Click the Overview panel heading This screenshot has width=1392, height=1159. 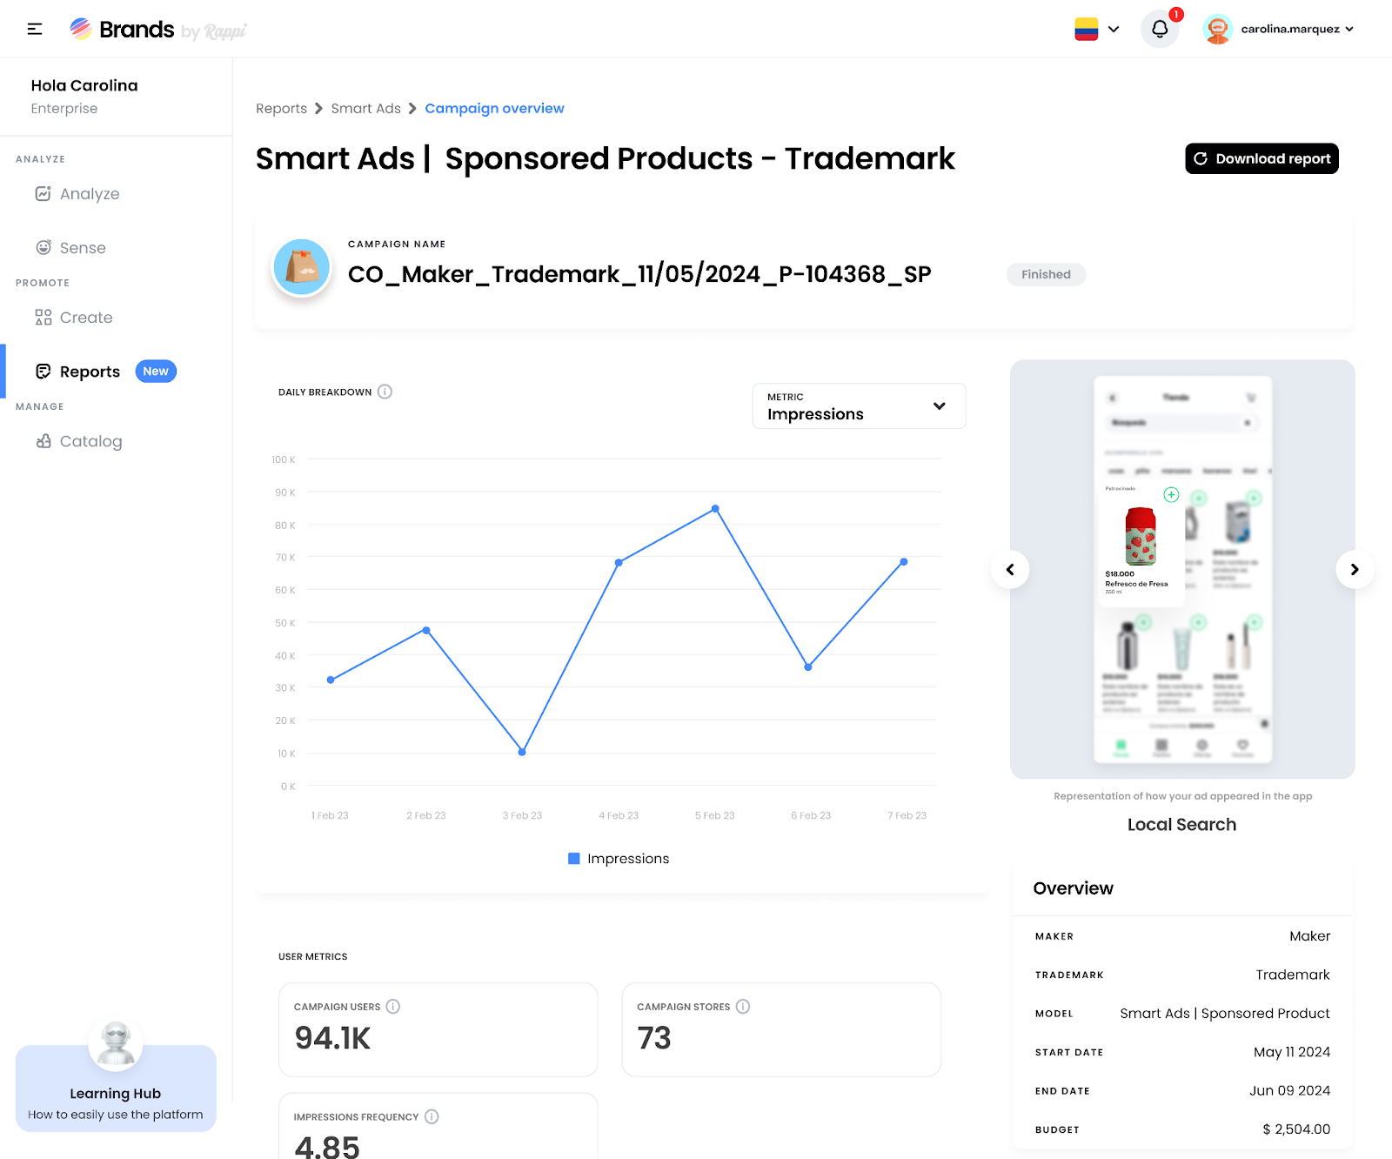[1073, 888]
